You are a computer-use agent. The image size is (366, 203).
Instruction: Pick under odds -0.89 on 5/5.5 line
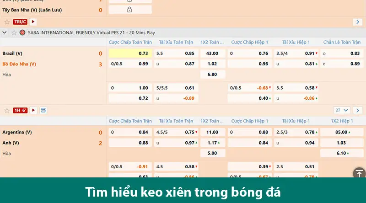pyautogui.click(x=176, y=98)
